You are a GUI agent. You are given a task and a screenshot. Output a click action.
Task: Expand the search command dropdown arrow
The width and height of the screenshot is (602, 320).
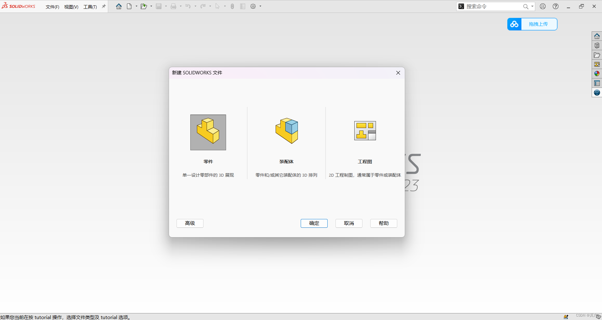coord(532,7)
